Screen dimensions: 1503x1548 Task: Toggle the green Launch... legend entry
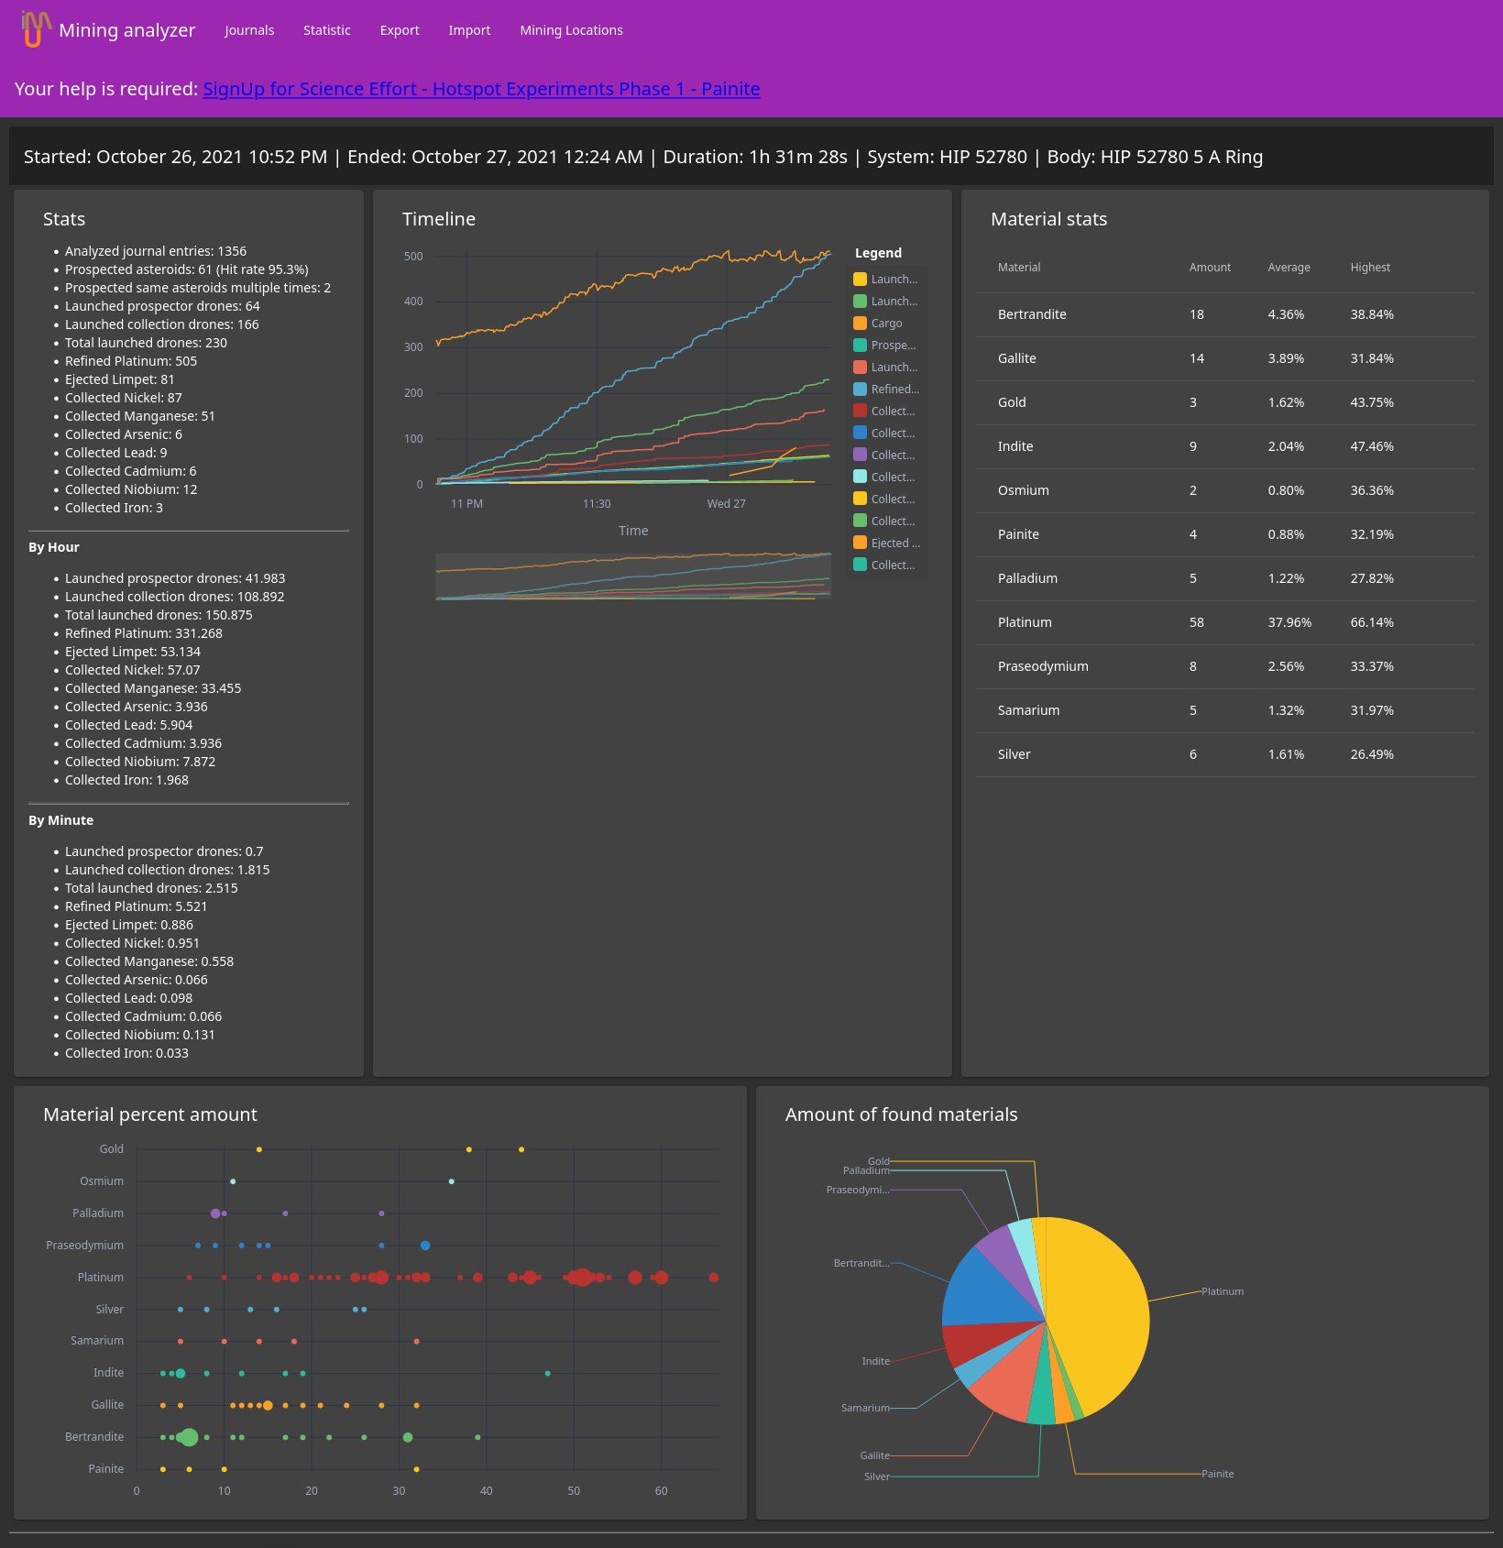click(886, 302)
